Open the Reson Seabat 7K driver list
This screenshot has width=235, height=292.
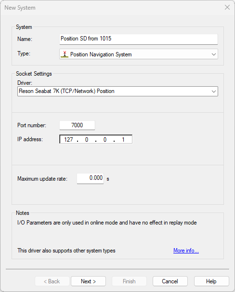coord(117,91)
